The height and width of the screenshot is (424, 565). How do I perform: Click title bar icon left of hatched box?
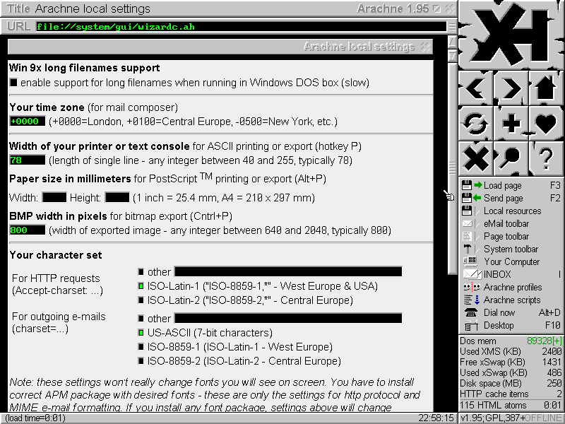coord(436,8)
